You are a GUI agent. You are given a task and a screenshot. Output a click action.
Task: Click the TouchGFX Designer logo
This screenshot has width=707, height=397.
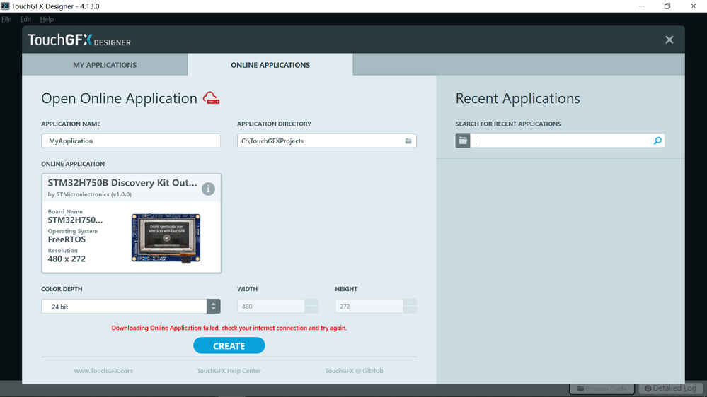pyautogui.click(x=79, y=40)
